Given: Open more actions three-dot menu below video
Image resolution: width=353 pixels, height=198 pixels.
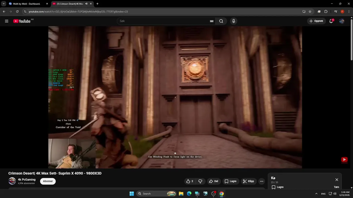Looking at the screenshot, I should pyautogui.click(x=261, y=181).
